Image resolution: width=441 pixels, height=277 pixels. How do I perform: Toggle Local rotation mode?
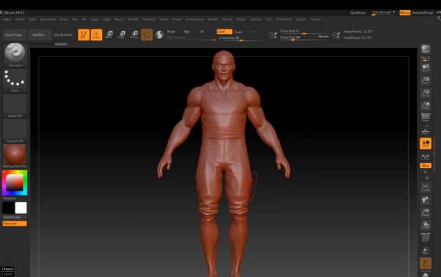tap(425, 143)
